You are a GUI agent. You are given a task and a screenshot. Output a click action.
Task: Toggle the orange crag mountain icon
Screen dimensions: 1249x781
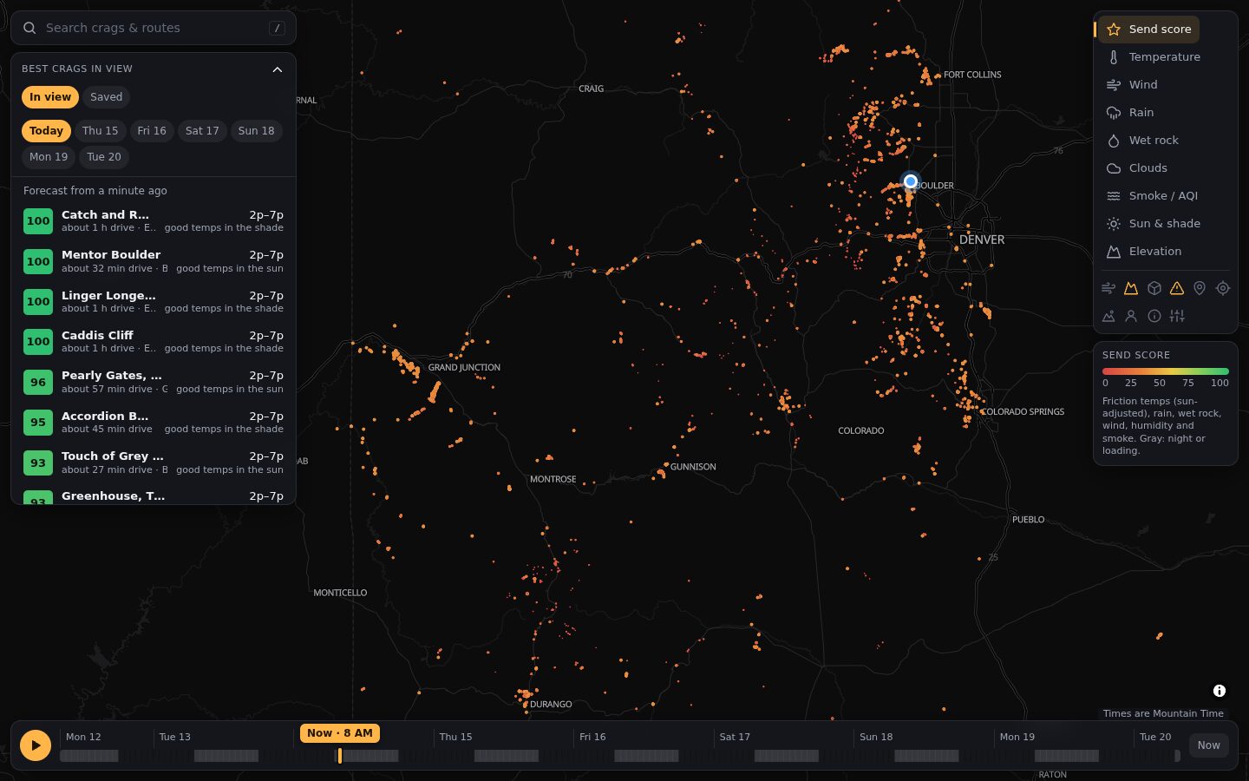point(1131,288)
